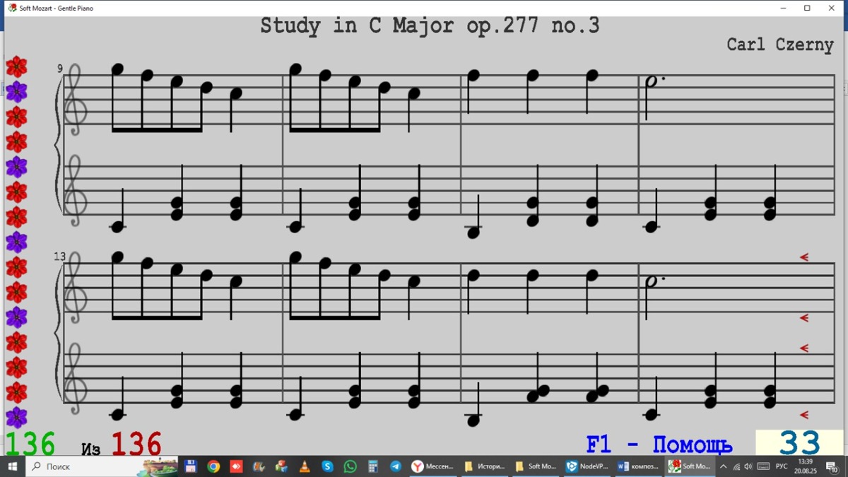Click the Soft Mozart - Gentle Piano window title
The width and height of the screenshot is (848, 477).
[56, 8]
